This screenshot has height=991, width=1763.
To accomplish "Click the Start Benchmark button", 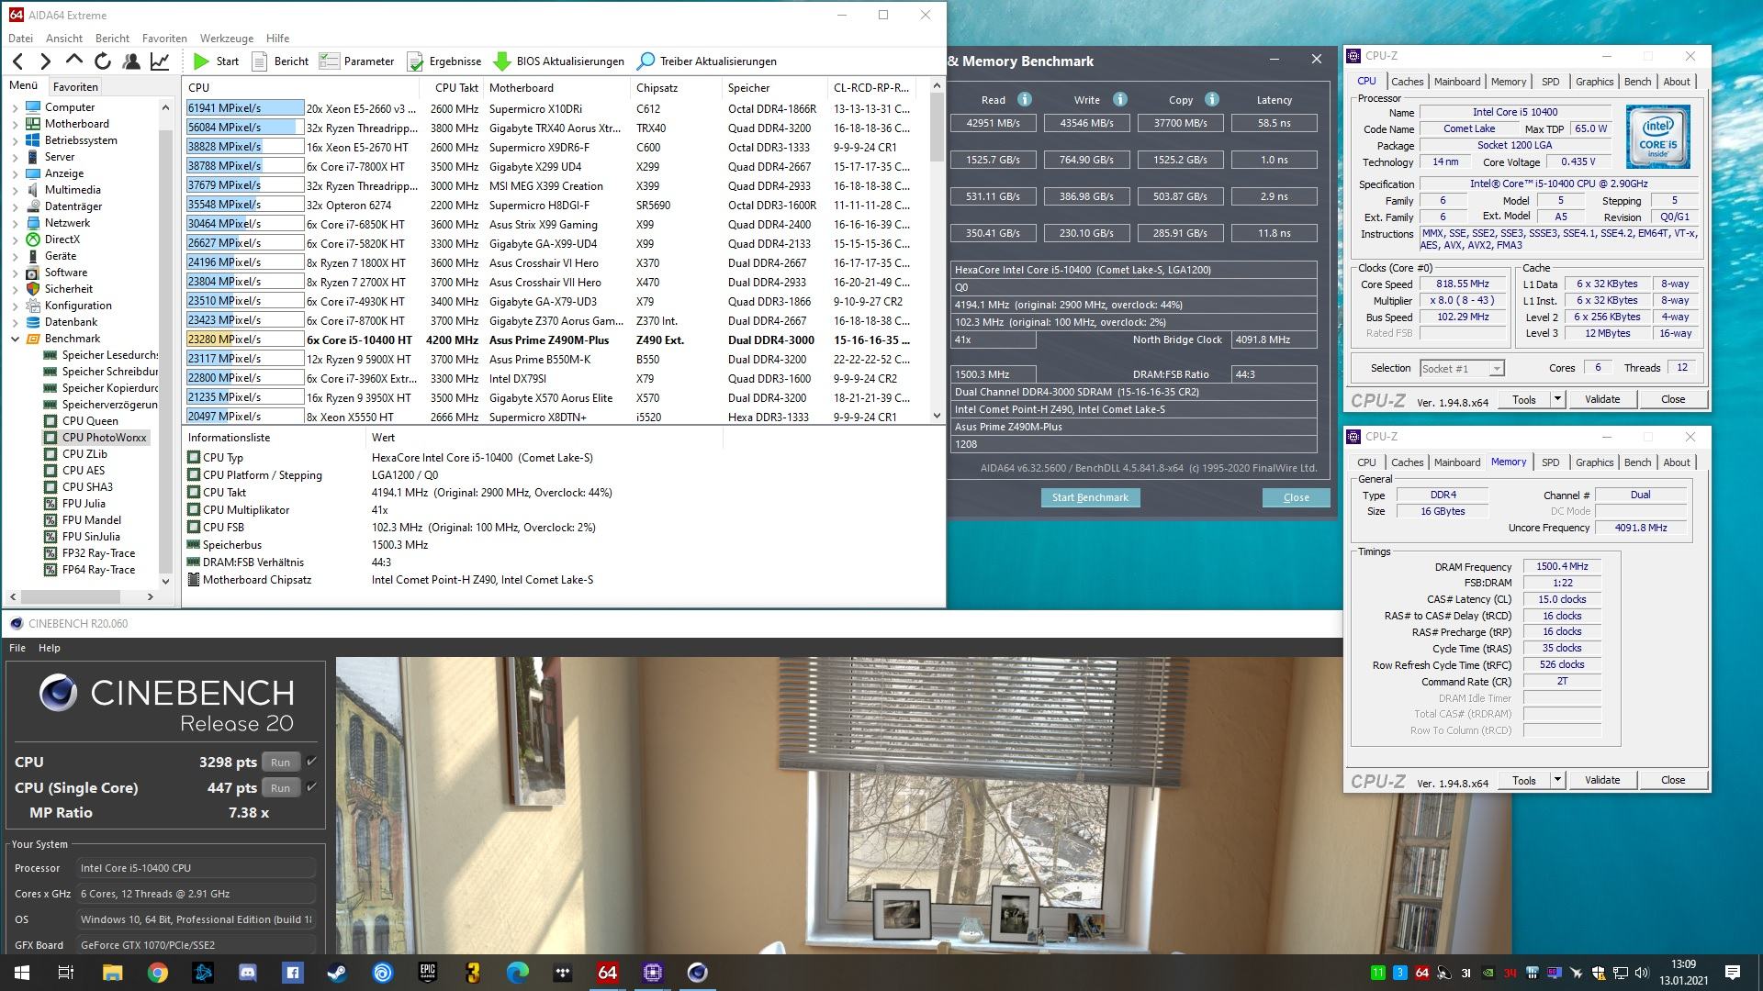I will [x=1090, y=497].
